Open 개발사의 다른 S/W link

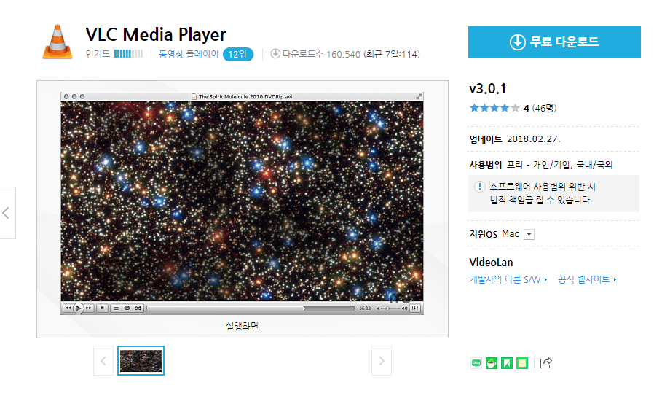pyautogui.click(x=508, y=279)
